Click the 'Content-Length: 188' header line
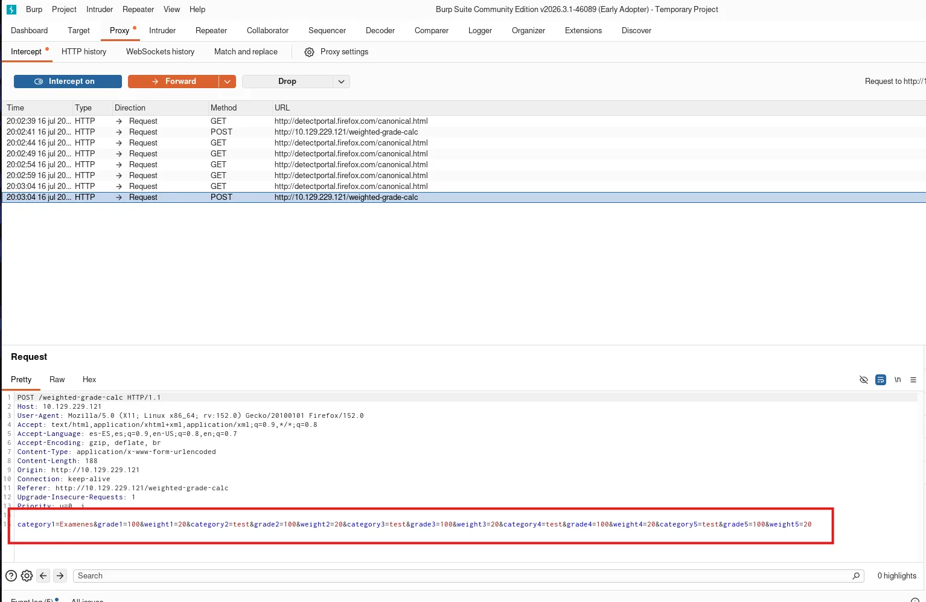The width and height of the screenshot is (926, 602). click(x=57, y=461)
